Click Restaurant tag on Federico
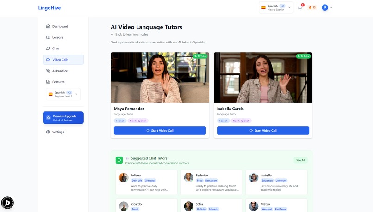Viewport: 373px width, 212px height. pos(211,181)
